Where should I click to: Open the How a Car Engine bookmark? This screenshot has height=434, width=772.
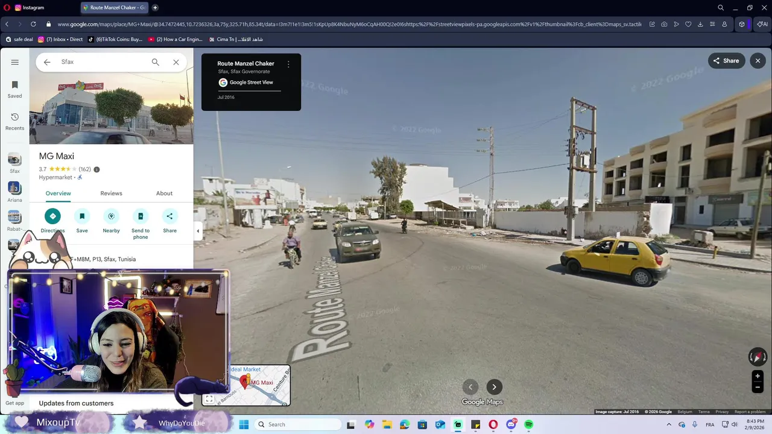tap(175, 39)
